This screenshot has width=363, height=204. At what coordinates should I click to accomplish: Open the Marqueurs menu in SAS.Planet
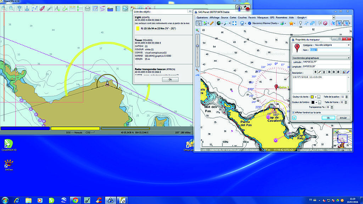[263, 18]
